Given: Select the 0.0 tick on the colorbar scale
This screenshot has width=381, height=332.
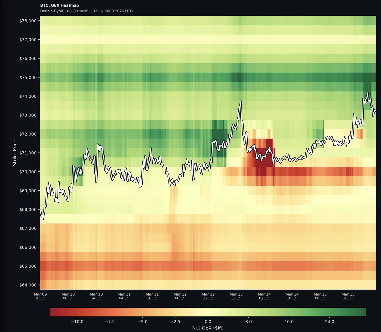Looking at the screenshot, I should pos(208,321).
